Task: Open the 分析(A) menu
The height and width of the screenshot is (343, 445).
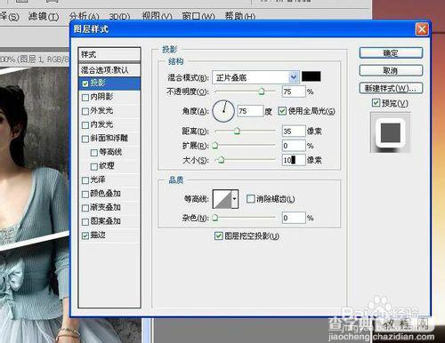Action: (x=85, y=16)
